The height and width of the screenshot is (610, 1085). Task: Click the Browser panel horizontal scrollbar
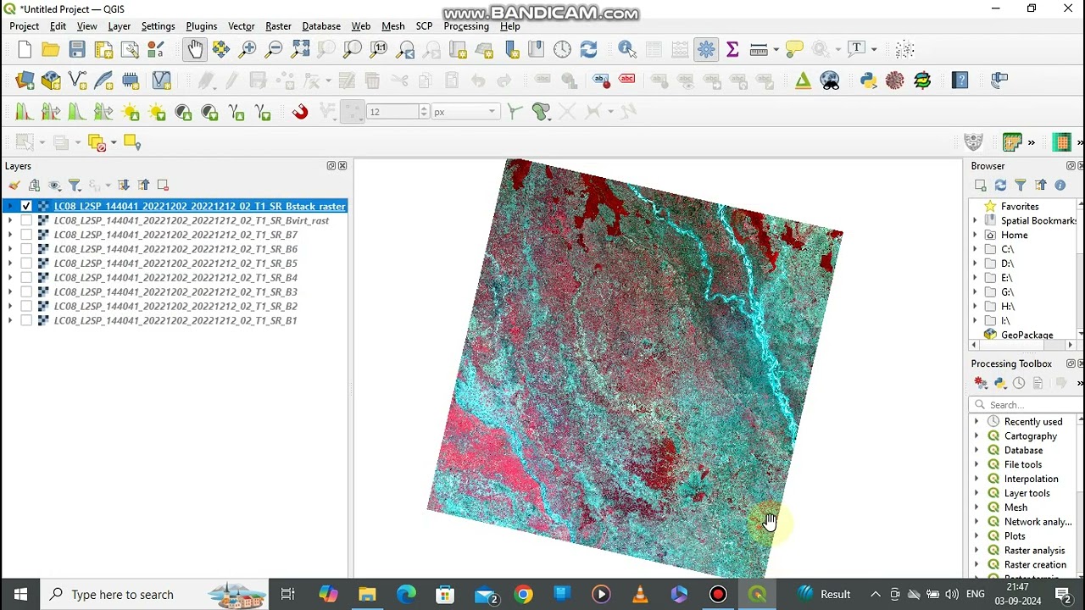[x=1022, y=346]
